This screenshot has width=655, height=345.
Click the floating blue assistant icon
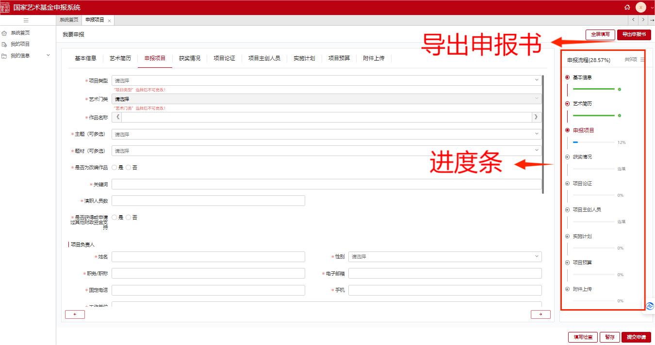(650, 306)
